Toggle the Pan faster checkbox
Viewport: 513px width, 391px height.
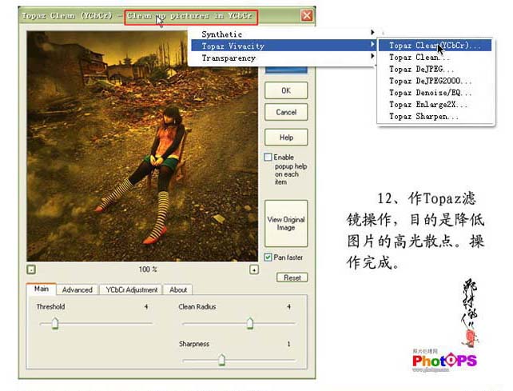(x=268, y=257)
